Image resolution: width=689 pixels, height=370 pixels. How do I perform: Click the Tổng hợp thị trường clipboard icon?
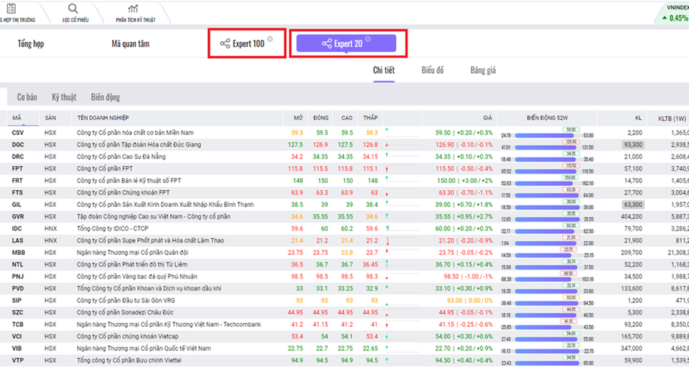pos(11,9)
